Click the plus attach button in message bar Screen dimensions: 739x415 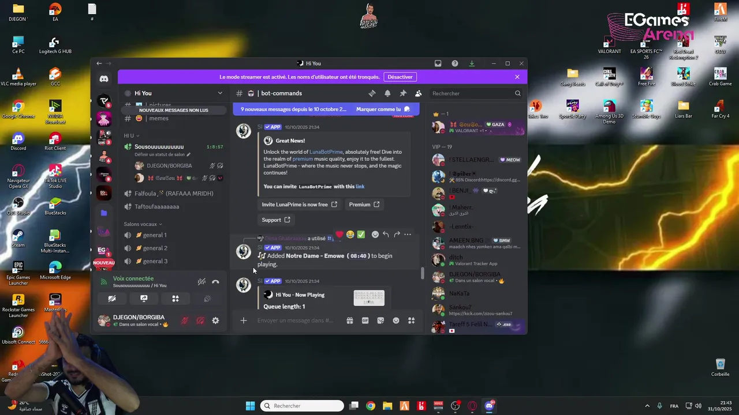coord(244,320)
